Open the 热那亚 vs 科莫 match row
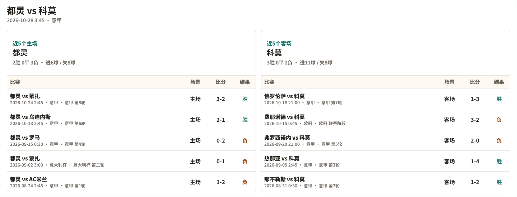 click(386, 161)
